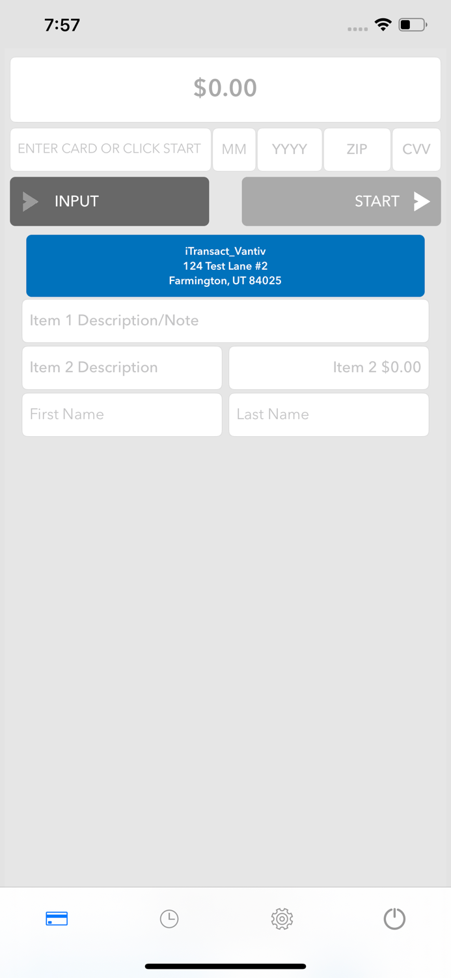
Task: Click the MM expiration month field
Action: (234, 149)
